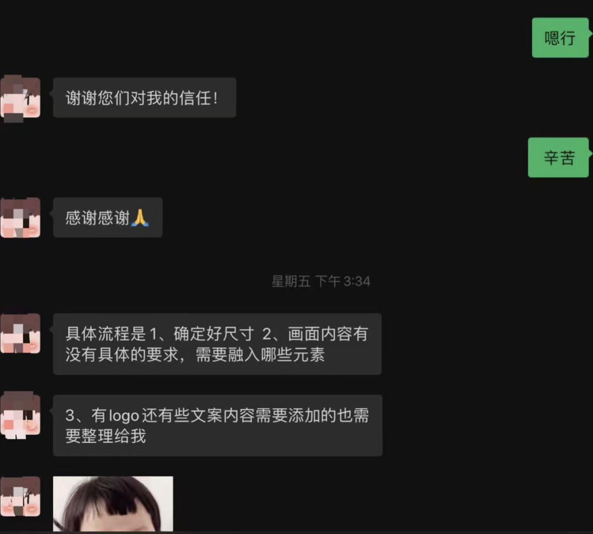The height and width of the screenshot is (534, 593).
Task: Select the green '辛苦' message bubble
Action: click(558, 158)
